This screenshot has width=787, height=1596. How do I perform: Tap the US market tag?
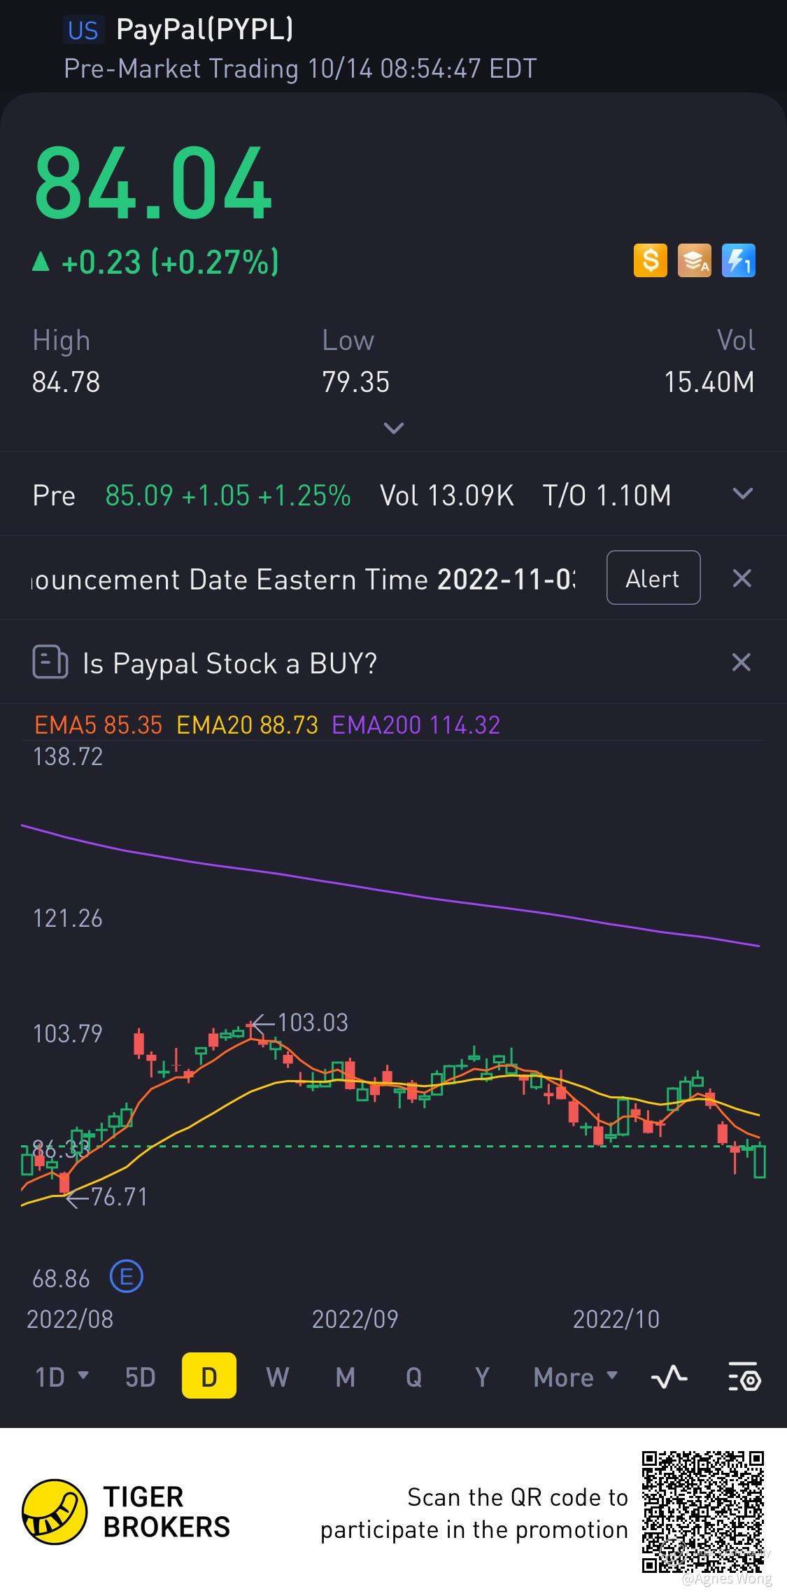83,30
